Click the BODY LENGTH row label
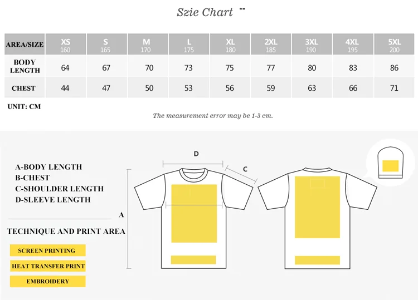418x300 pixels. tap(25, 66)
